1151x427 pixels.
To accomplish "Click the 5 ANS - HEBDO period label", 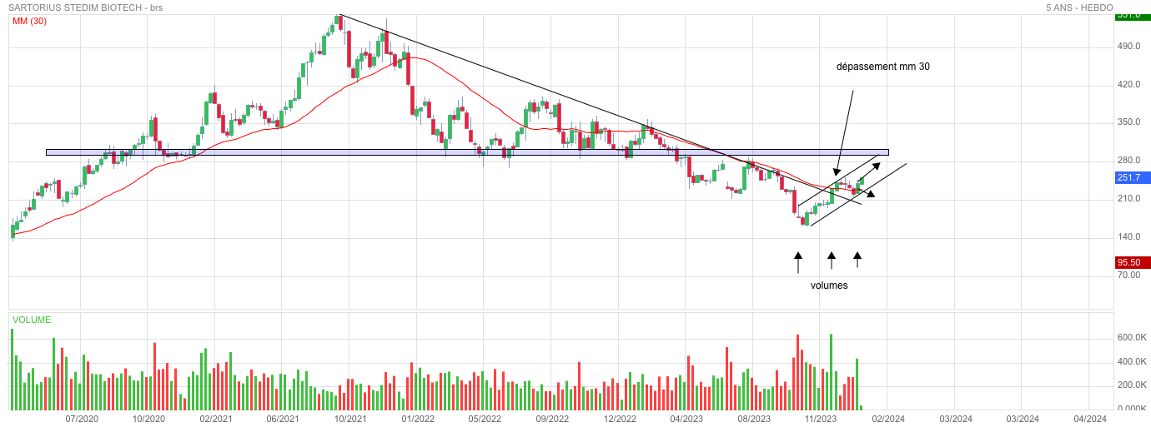I will pos(1079,7).
